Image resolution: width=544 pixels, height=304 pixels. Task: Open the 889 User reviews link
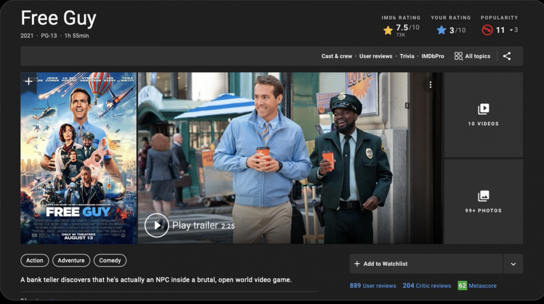373,286
